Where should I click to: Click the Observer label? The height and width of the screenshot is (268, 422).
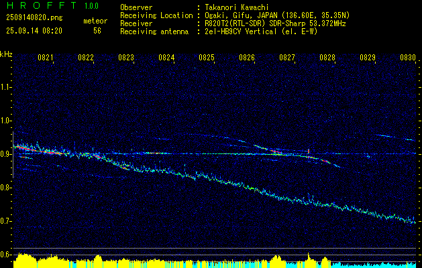pyautogui.click(x=136, y=7)
